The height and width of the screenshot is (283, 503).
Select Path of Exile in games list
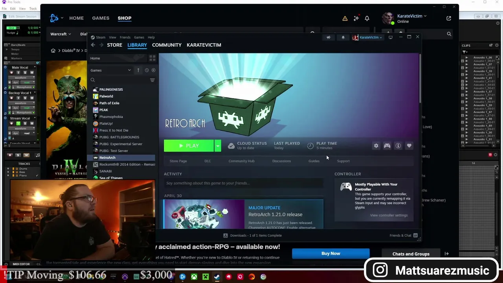pyautogui.click(x=109, y=103)
